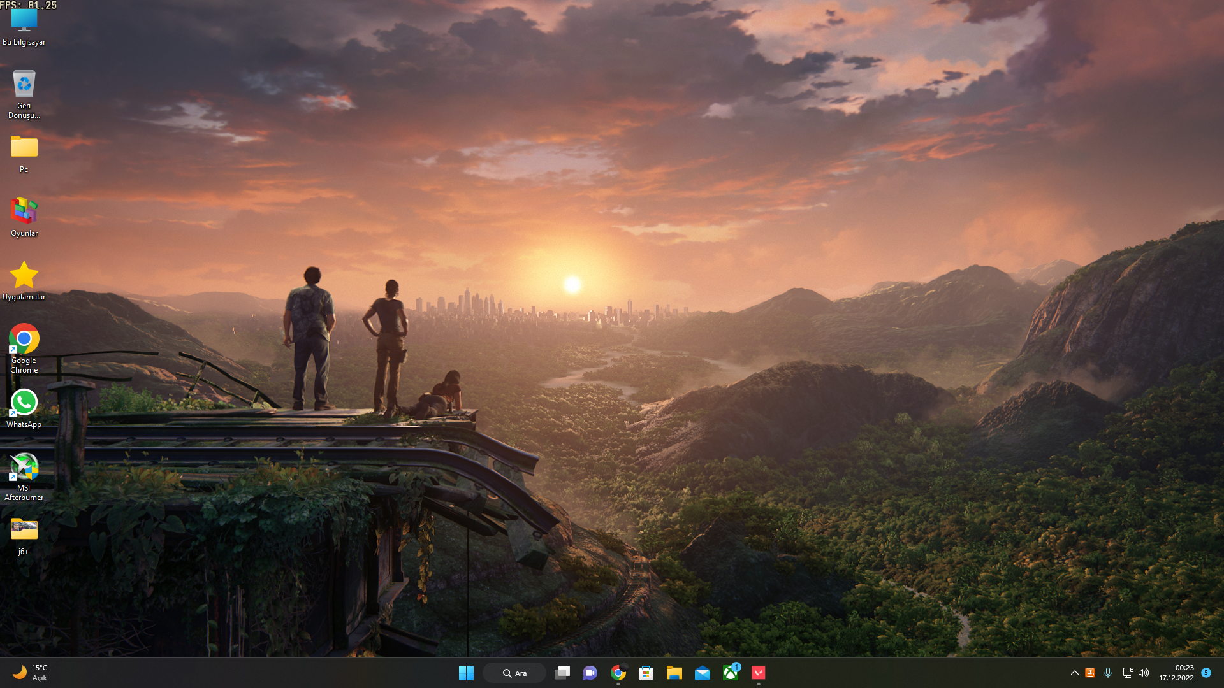Select the WhatsApp desktop shortcut
This screenshot has width=1224, height=688.
click(24, 408)
